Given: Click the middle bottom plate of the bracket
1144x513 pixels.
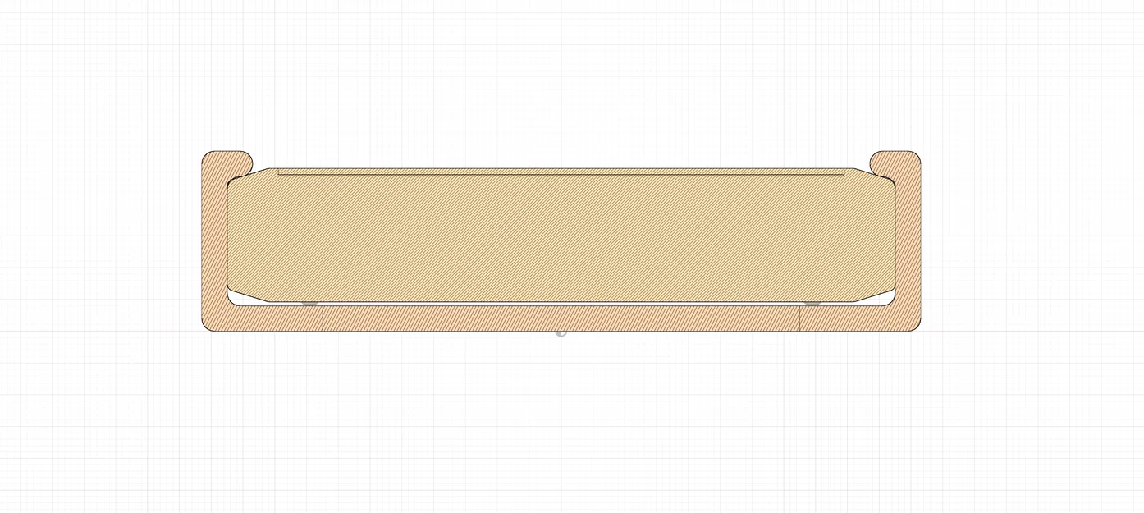Looking at the screenshot, I should [561, 318].
